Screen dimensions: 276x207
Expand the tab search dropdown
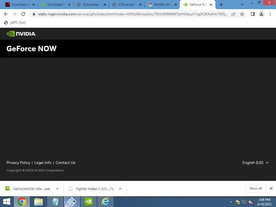pos(242,5)
